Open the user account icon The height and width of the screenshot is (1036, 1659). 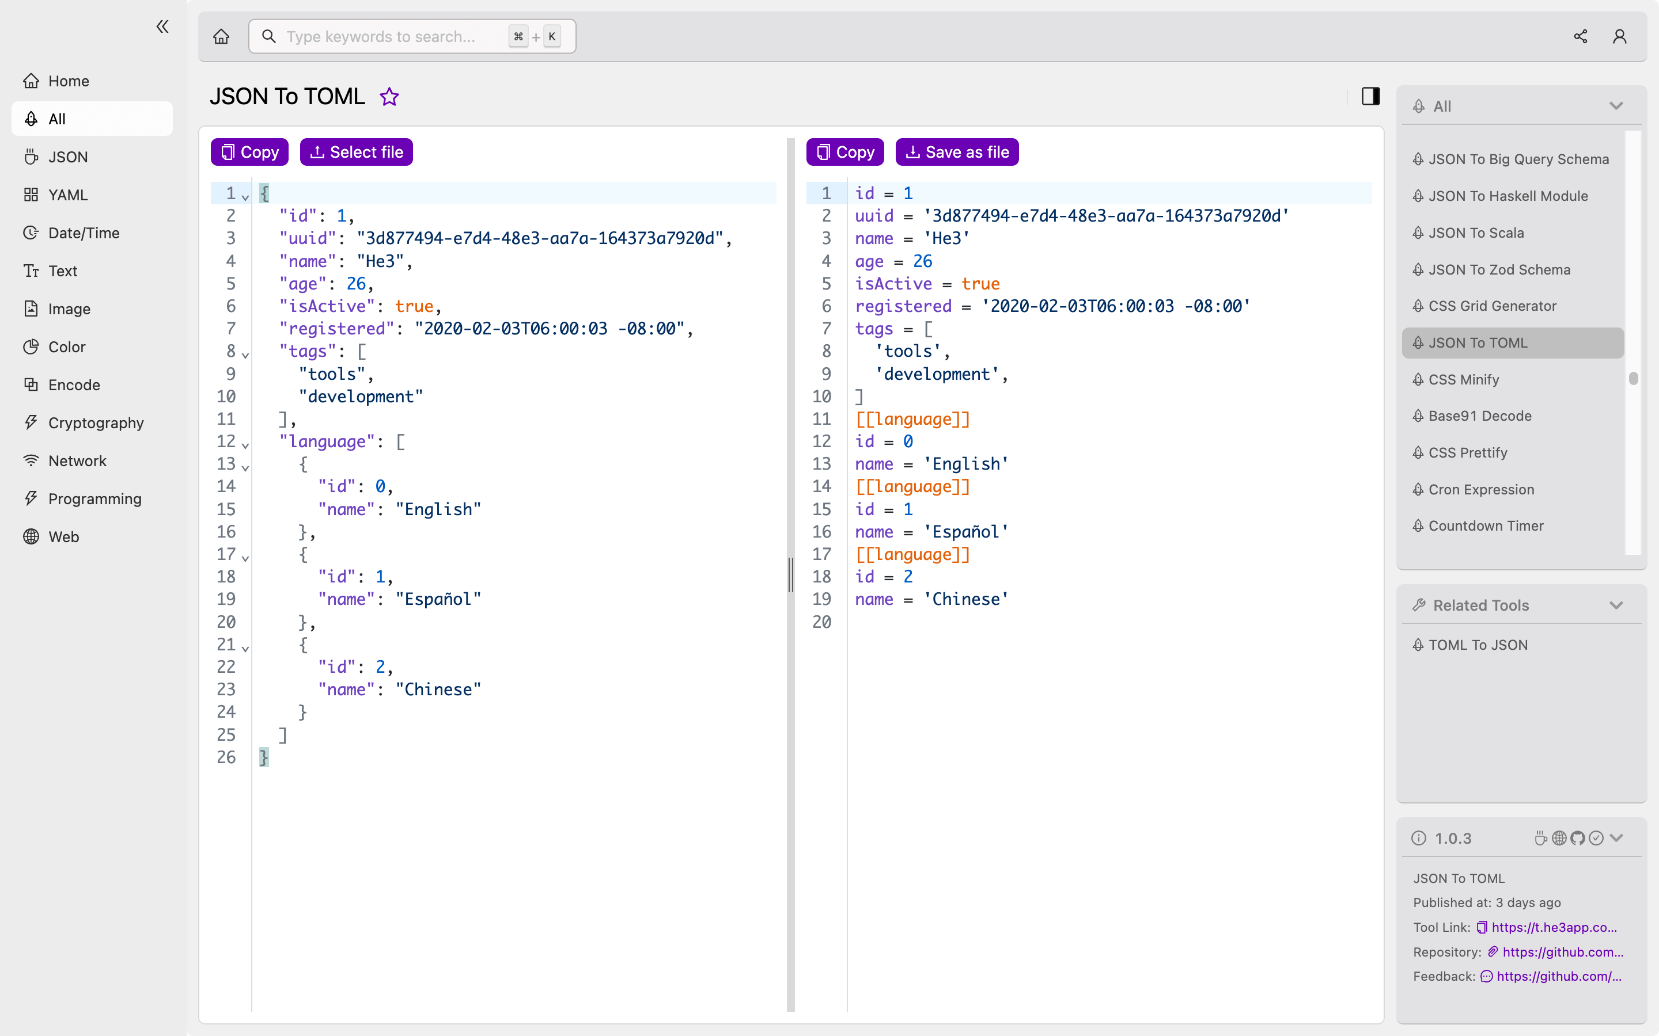1619,36
